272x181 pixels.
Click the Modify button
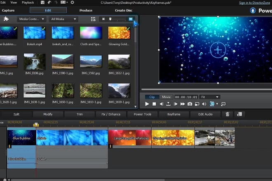[48, 114]
